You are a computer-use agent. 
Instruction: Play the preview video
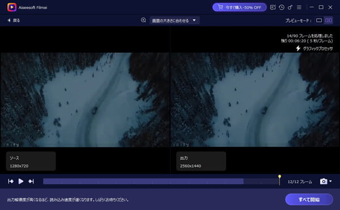click(21, 181)
